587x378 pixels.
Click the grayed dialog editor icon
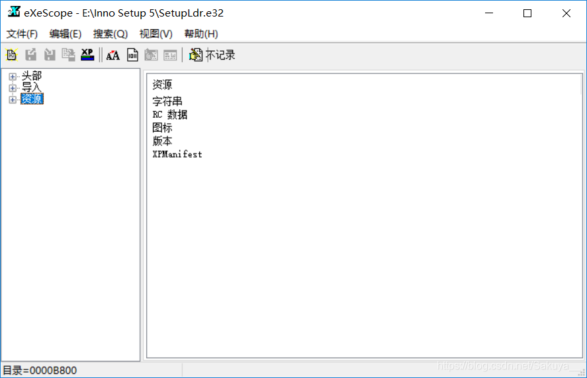pos(152,55)
